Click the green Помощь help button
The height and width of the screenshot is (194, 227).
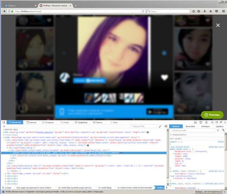(212, 115)
